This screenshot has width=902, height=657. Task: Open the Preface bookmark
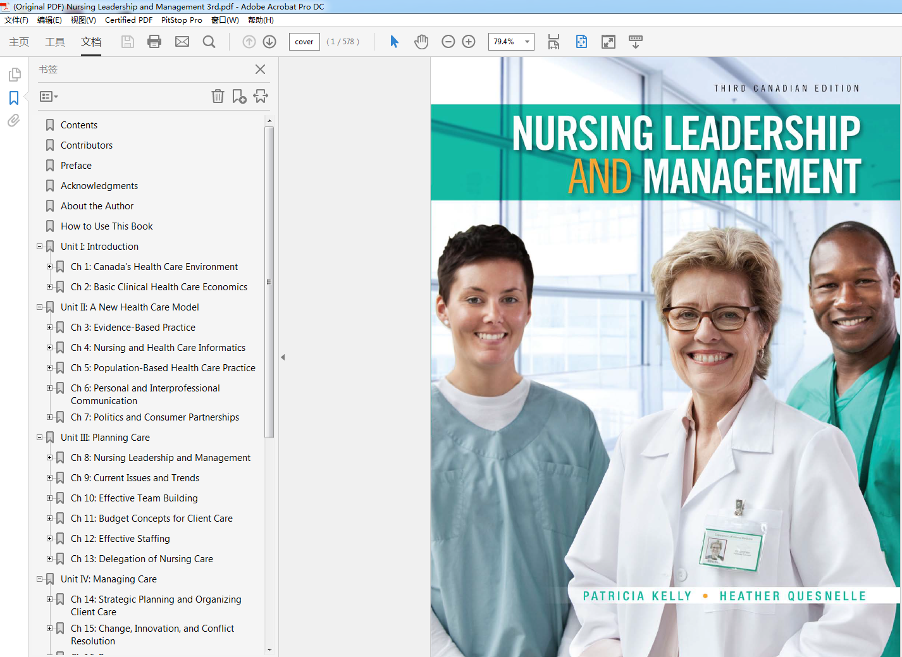click(76, 166)
